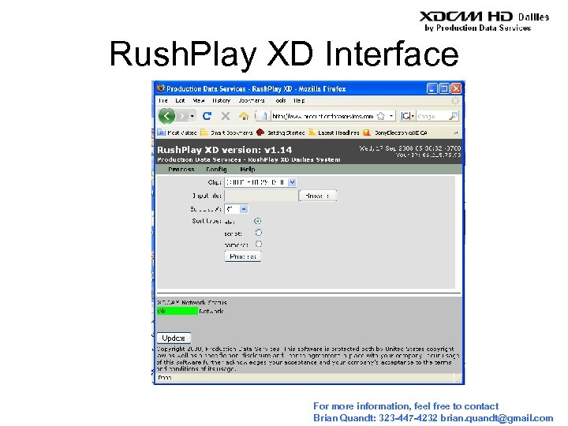Open the Edit menu
This screenshot has width=568, height=426.
click(x=180, y=101)
